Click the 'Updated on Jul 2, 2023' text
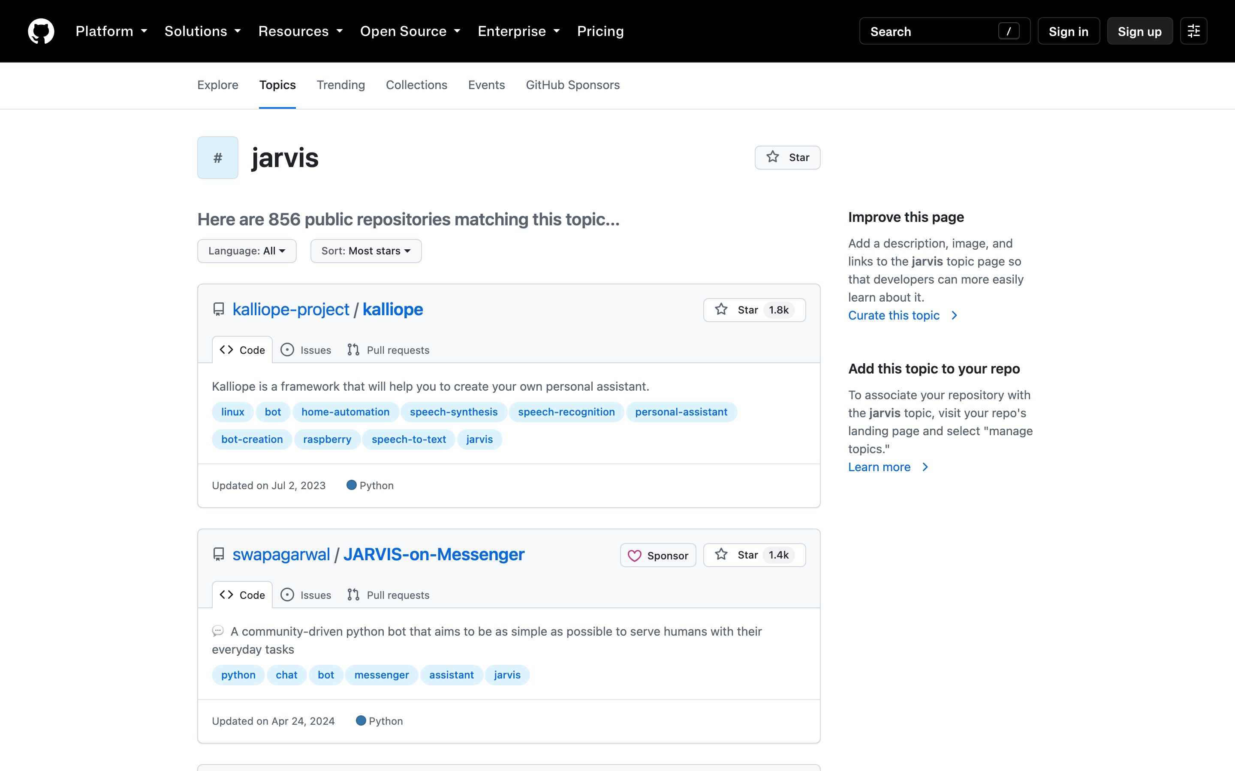The width and height of the screenshot is (1235, 771). coord(269,485)
